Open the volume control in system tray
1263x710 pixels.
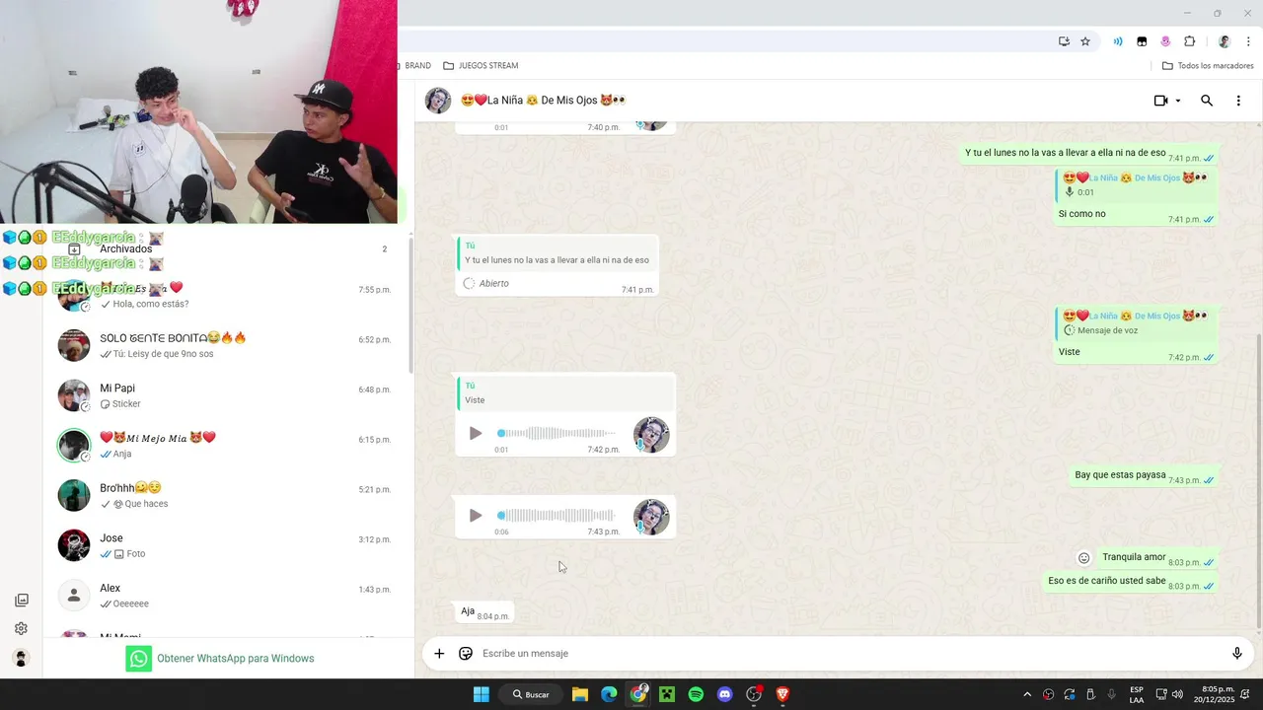point(1177,694)
